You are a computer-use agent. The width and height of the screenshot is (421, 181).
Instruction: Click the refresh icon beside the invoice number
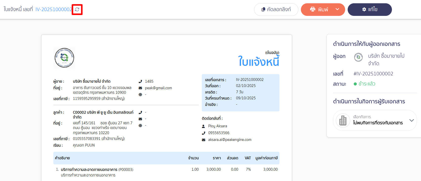(77, 10)
